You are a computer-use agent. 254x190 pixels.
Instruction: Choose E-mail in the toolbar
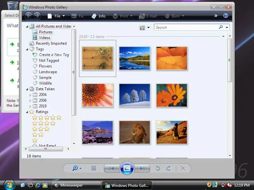pyautogui.click(x=148, y=16)
